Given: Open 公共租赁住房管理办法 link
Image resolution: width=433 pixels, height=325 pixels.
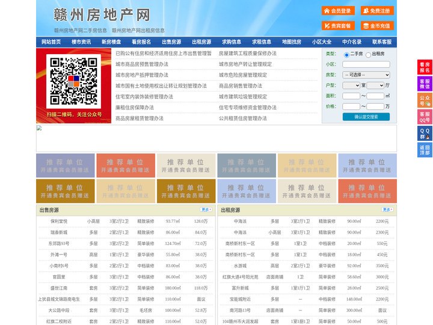Looking at the screenshot, I should click(x=243, y=119).
